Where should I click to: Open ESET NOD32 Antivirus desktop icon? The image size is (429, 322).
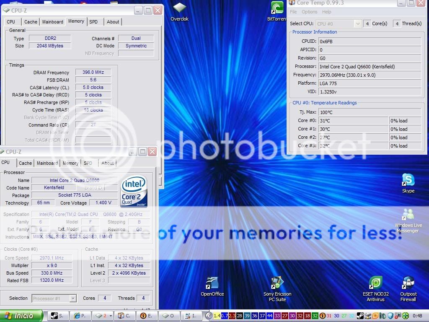(x=376, y=289)
